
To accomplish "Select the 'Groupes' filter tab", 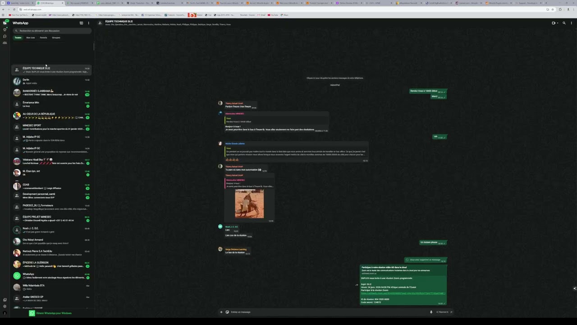I will click(56, 37).
